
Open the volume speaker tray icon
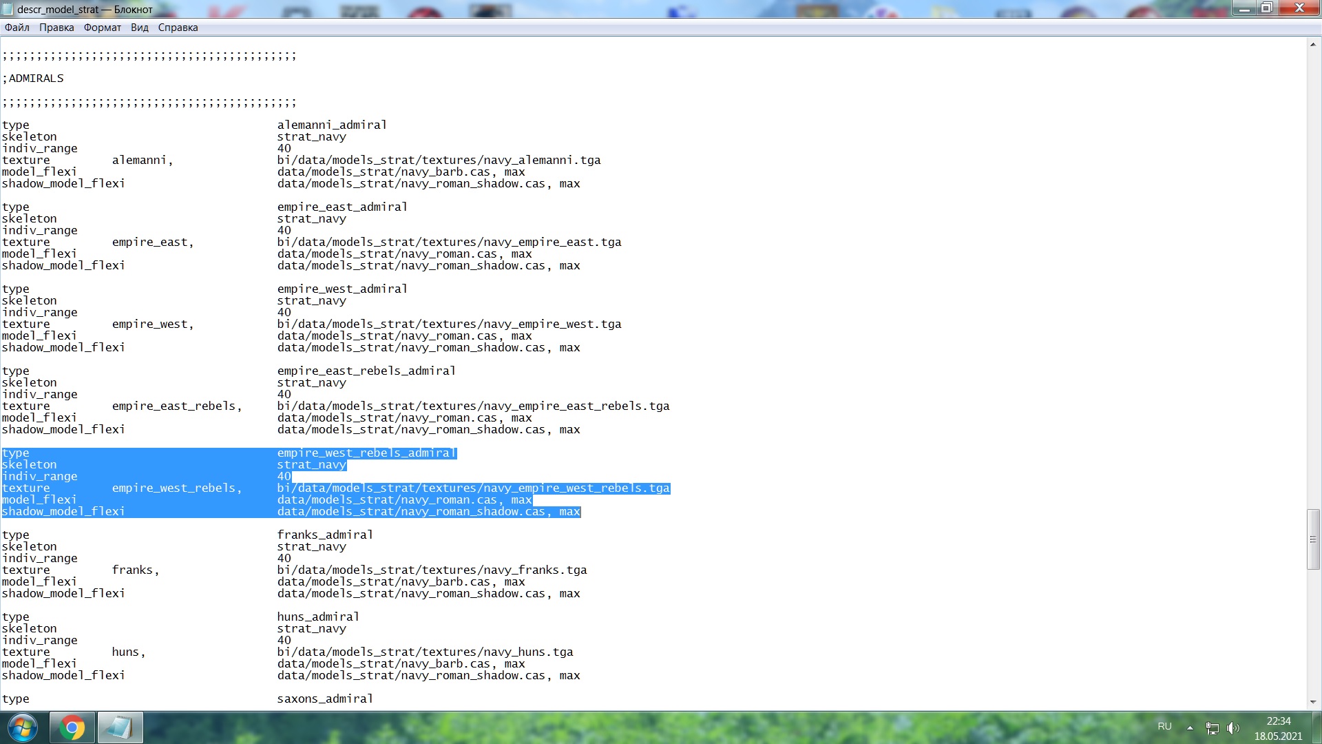1232,727
